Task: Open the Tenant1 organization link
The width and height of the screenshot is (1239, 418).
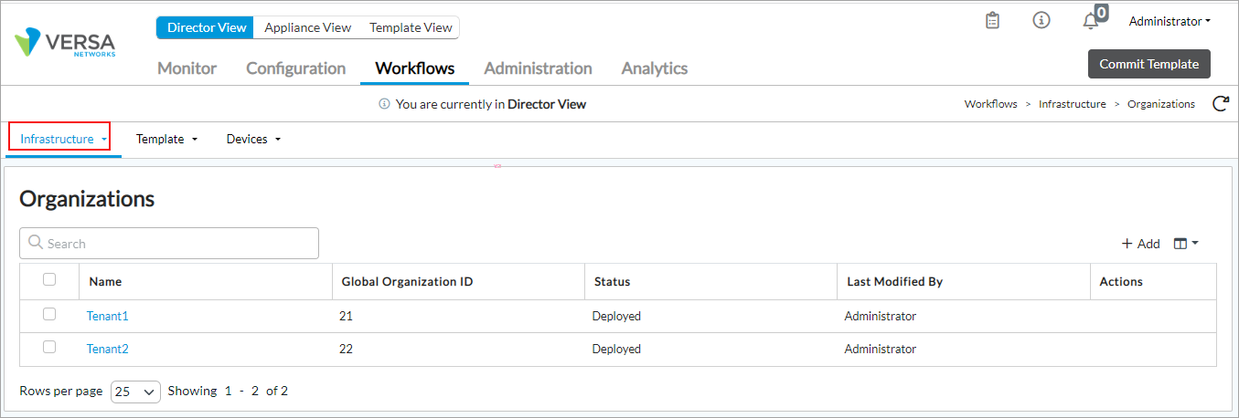Action: click(107, 316)
